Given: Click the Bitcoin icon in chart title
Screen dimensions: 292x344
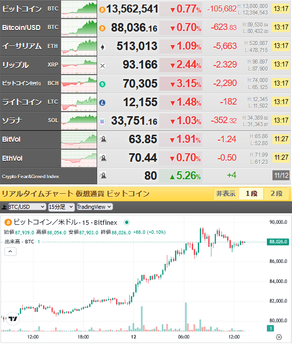Looking at the screenshot, I should 8,222.
